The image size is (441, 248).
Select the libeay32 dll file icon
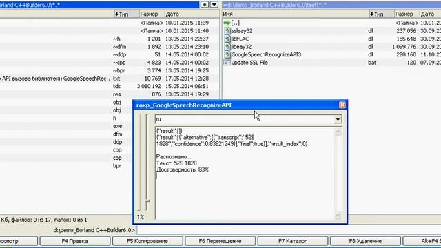coord(227,47)
